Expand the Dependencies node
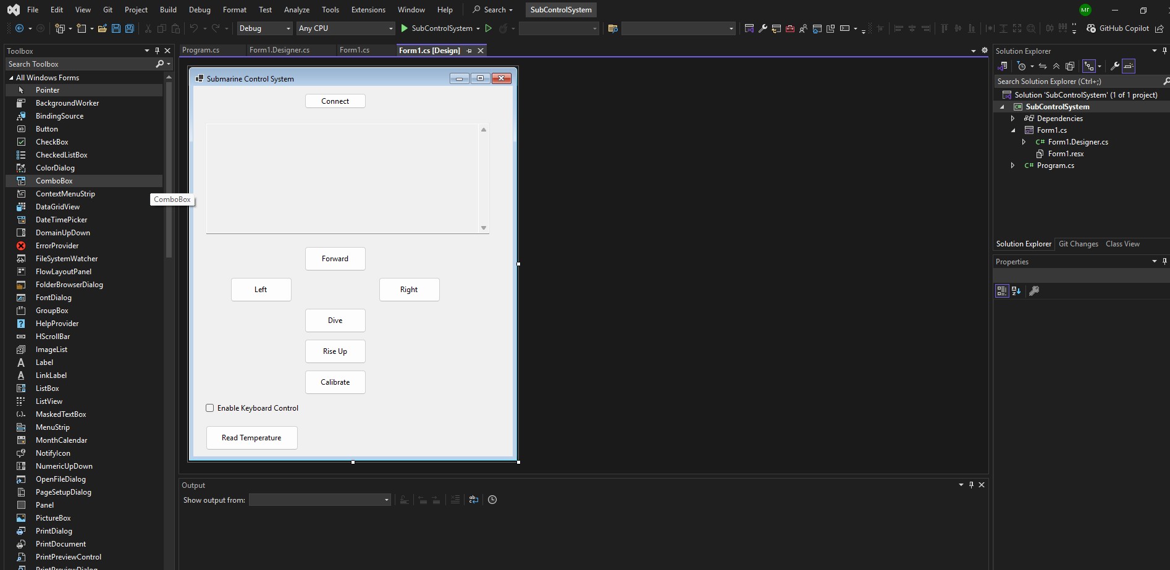Image resolution: width=1170 pixels, height=570 pixels. 1012,119
